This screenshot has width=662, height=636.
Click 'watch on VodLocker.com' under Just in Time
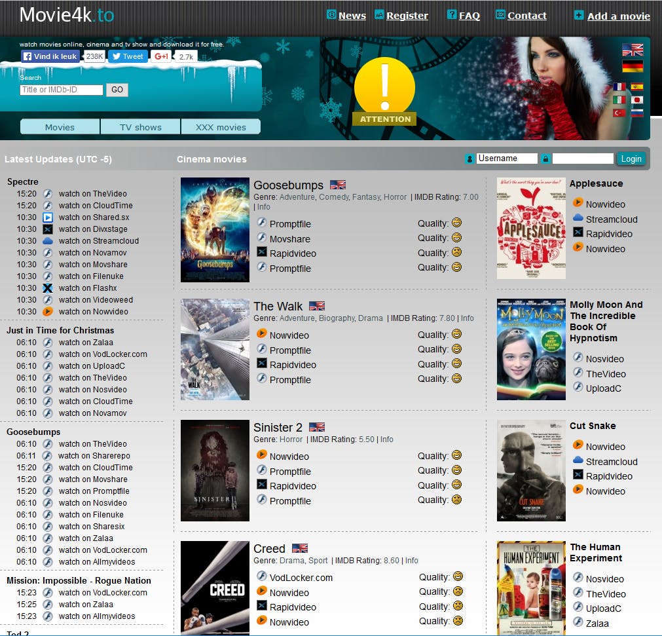(x=103, y=354)
